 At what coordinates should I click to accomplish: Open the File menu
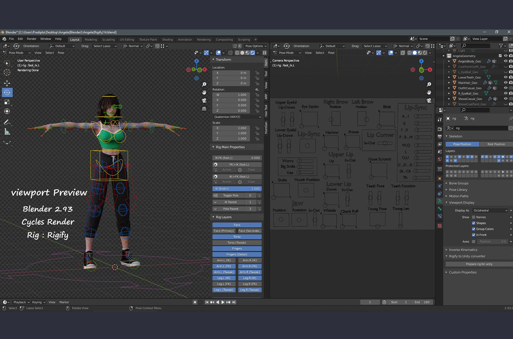11,39
